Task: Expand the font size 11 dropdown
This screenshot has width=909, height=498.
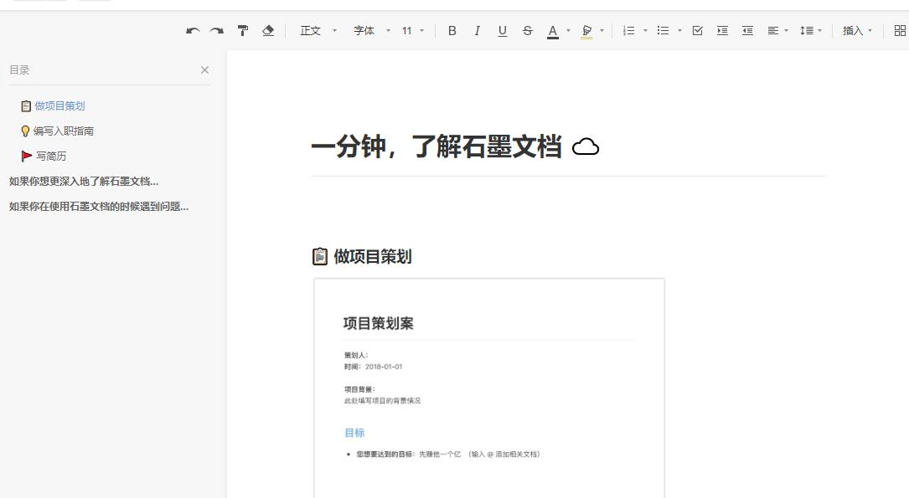Action: coord(412,31)
